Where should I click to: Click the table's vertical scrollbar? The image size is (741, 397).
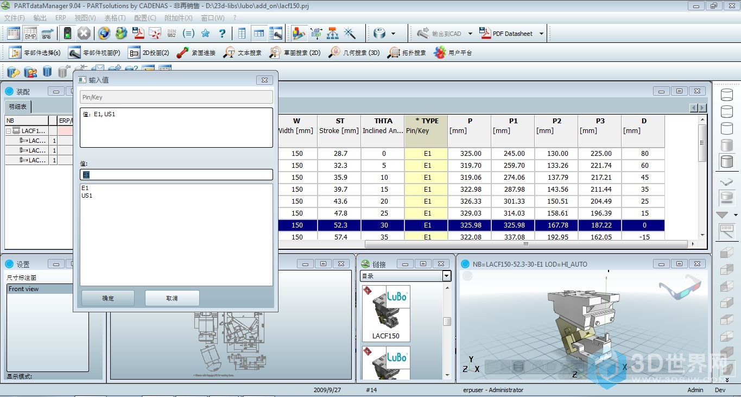pyautogui.click(x=702, y=143)
